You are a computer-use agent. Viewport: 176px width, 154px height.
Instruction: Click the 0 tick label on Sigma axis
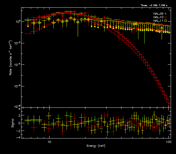19,123
